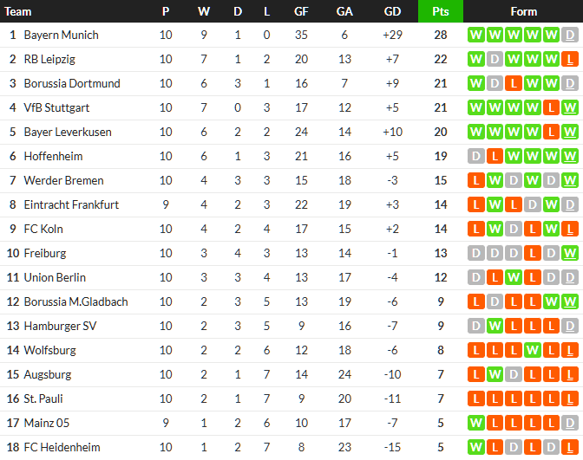
Task: Click Wolfsburg's only green win badge
Action: coord(532,350)
